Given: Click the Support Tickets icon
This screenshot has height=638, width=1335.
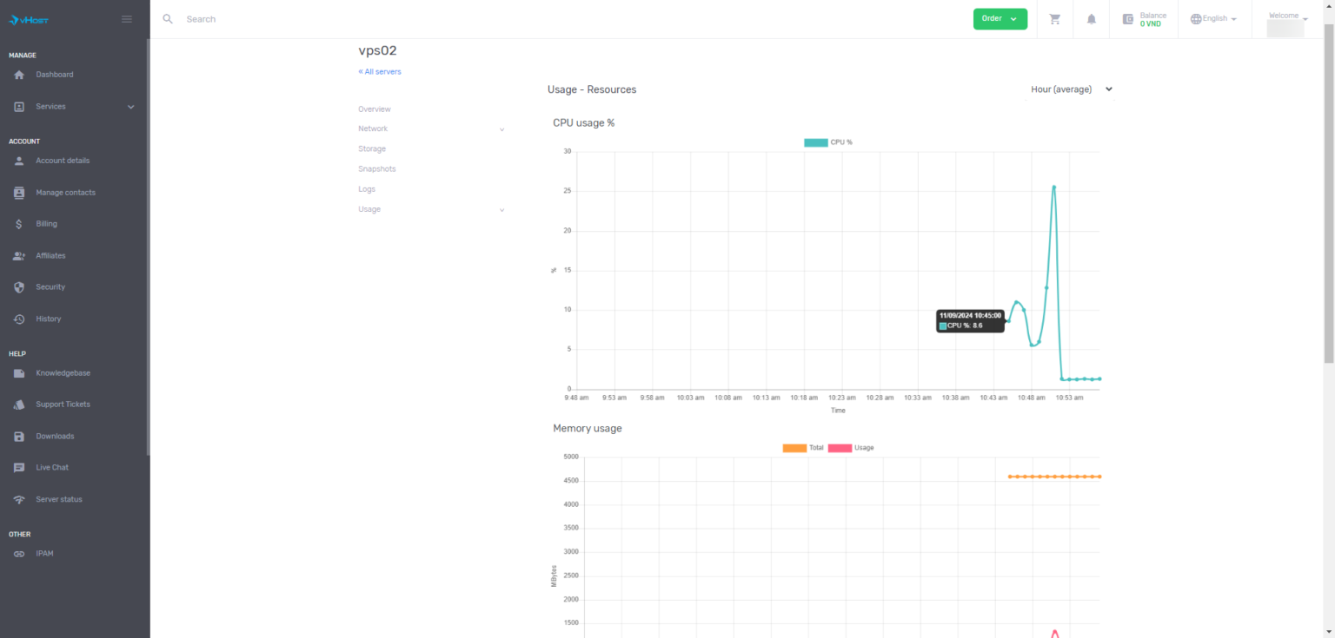Looking at the screenshot, I should tap(19, 405).
